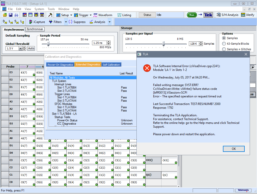Click the L-with-square-wave sampling mode icon
257x194 pixels.
[x=11, y=22]
